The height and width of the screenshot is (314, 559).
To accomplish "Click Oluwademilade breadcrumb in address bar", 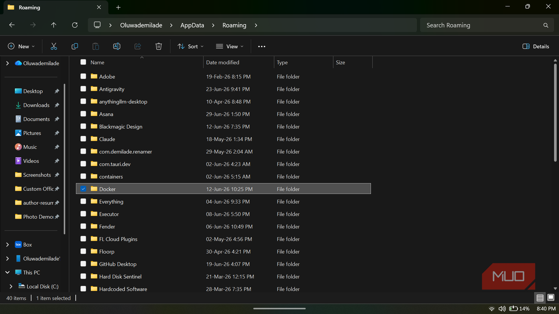I will (x=141, y=25).
